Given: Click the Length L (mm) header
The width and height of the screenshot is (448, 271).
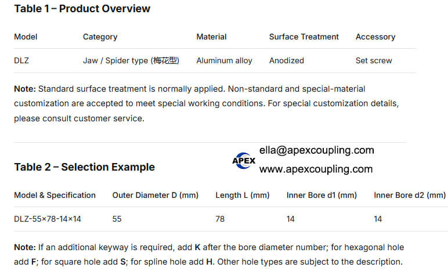Looking at the screenshot, I should click(x=243, y=196).
